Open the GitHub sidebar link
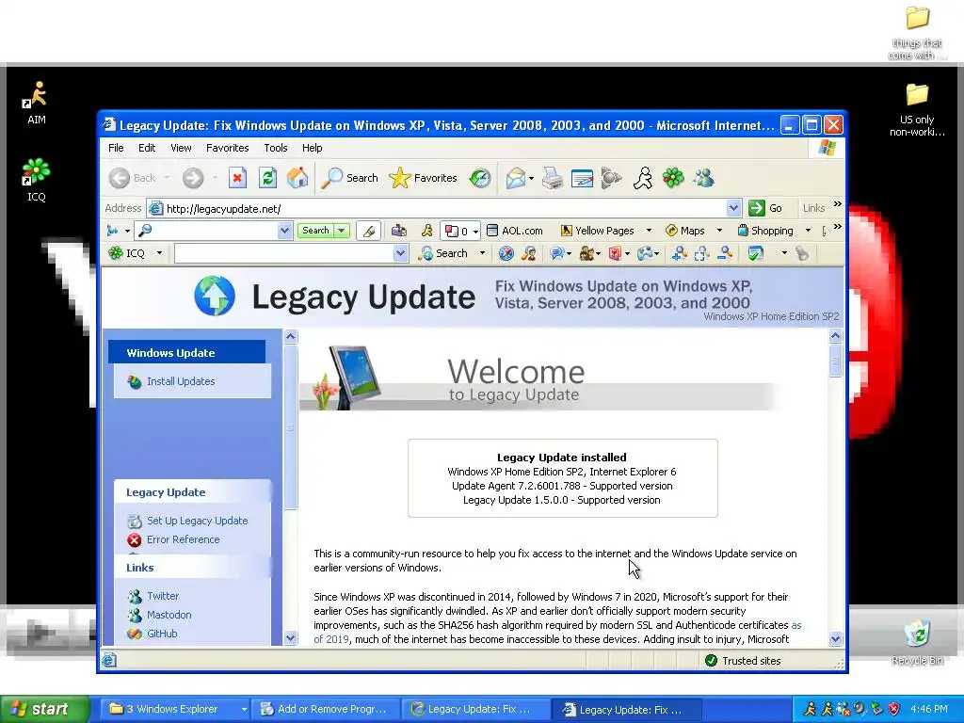Image resolution: width=964 pixels, height=723 pixels. (x=162, y=634)
